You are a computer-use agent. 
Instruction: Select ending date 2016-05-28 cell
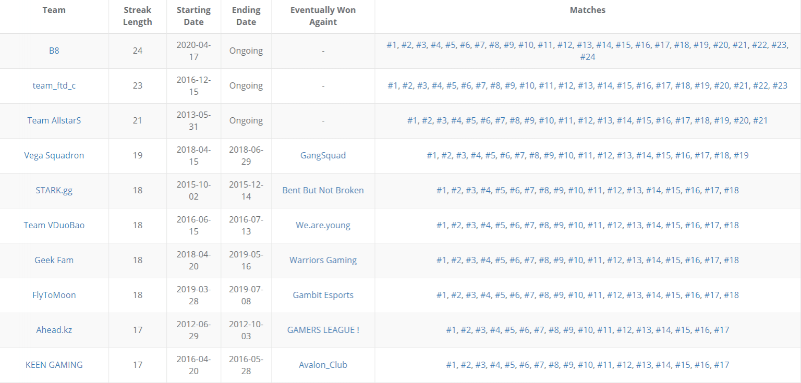[x=246, y=365]
